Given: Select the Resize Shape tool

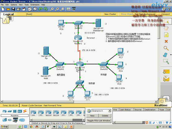Looking at the screenshot, I should 166,62.
